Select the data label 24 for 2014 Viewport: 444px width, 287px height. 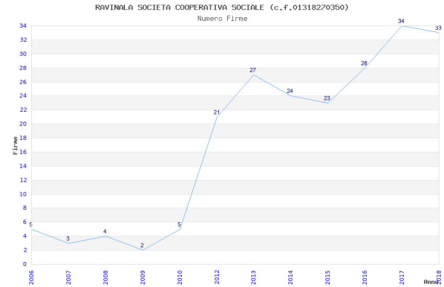290,91
